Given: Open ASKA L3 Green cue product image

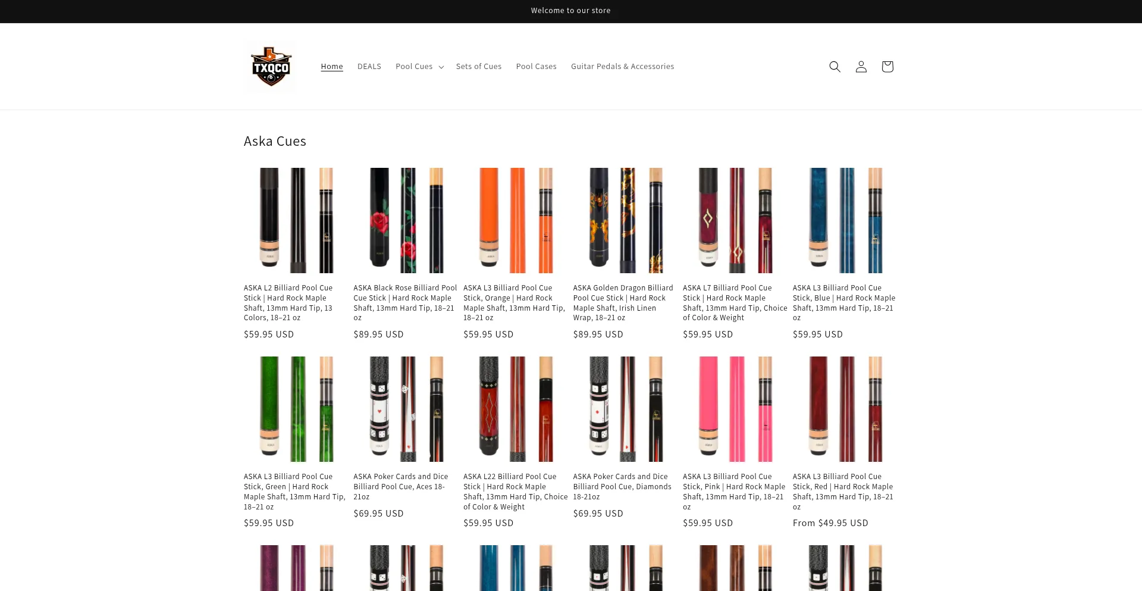Looking at the screenshot, I should pyautogui.click(x=296, y=409).
